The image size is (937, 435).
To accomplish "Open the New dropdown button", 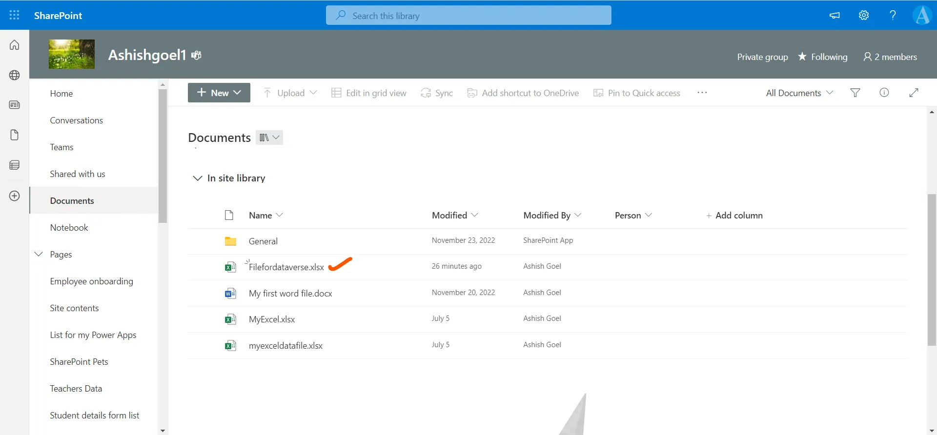I will (x=219, y=93).
